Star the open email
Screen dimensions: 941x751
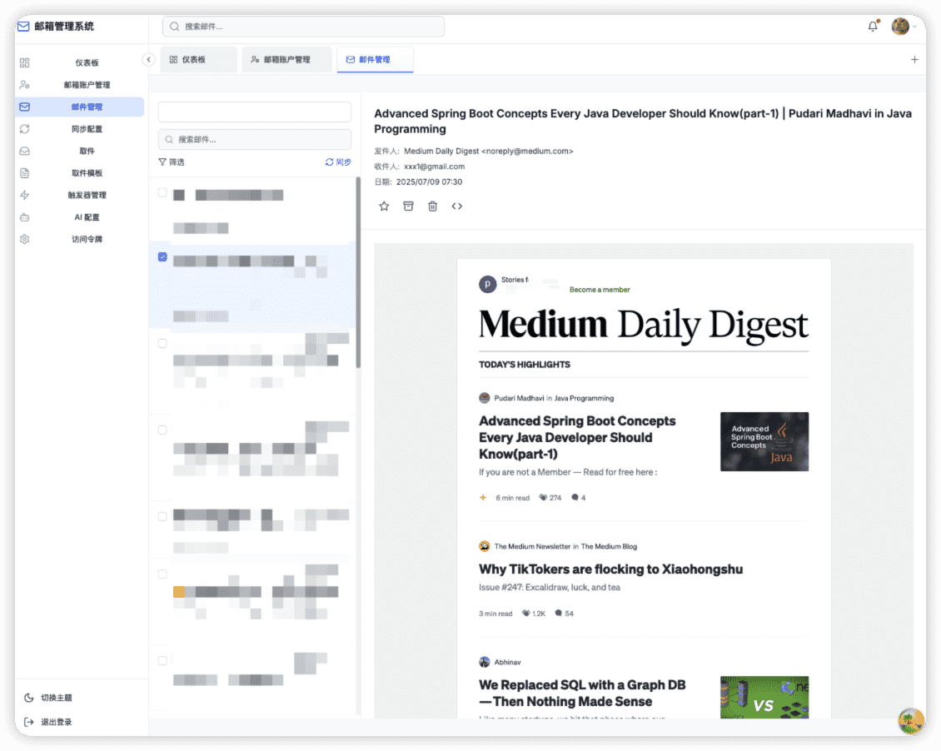coord(384,206)
